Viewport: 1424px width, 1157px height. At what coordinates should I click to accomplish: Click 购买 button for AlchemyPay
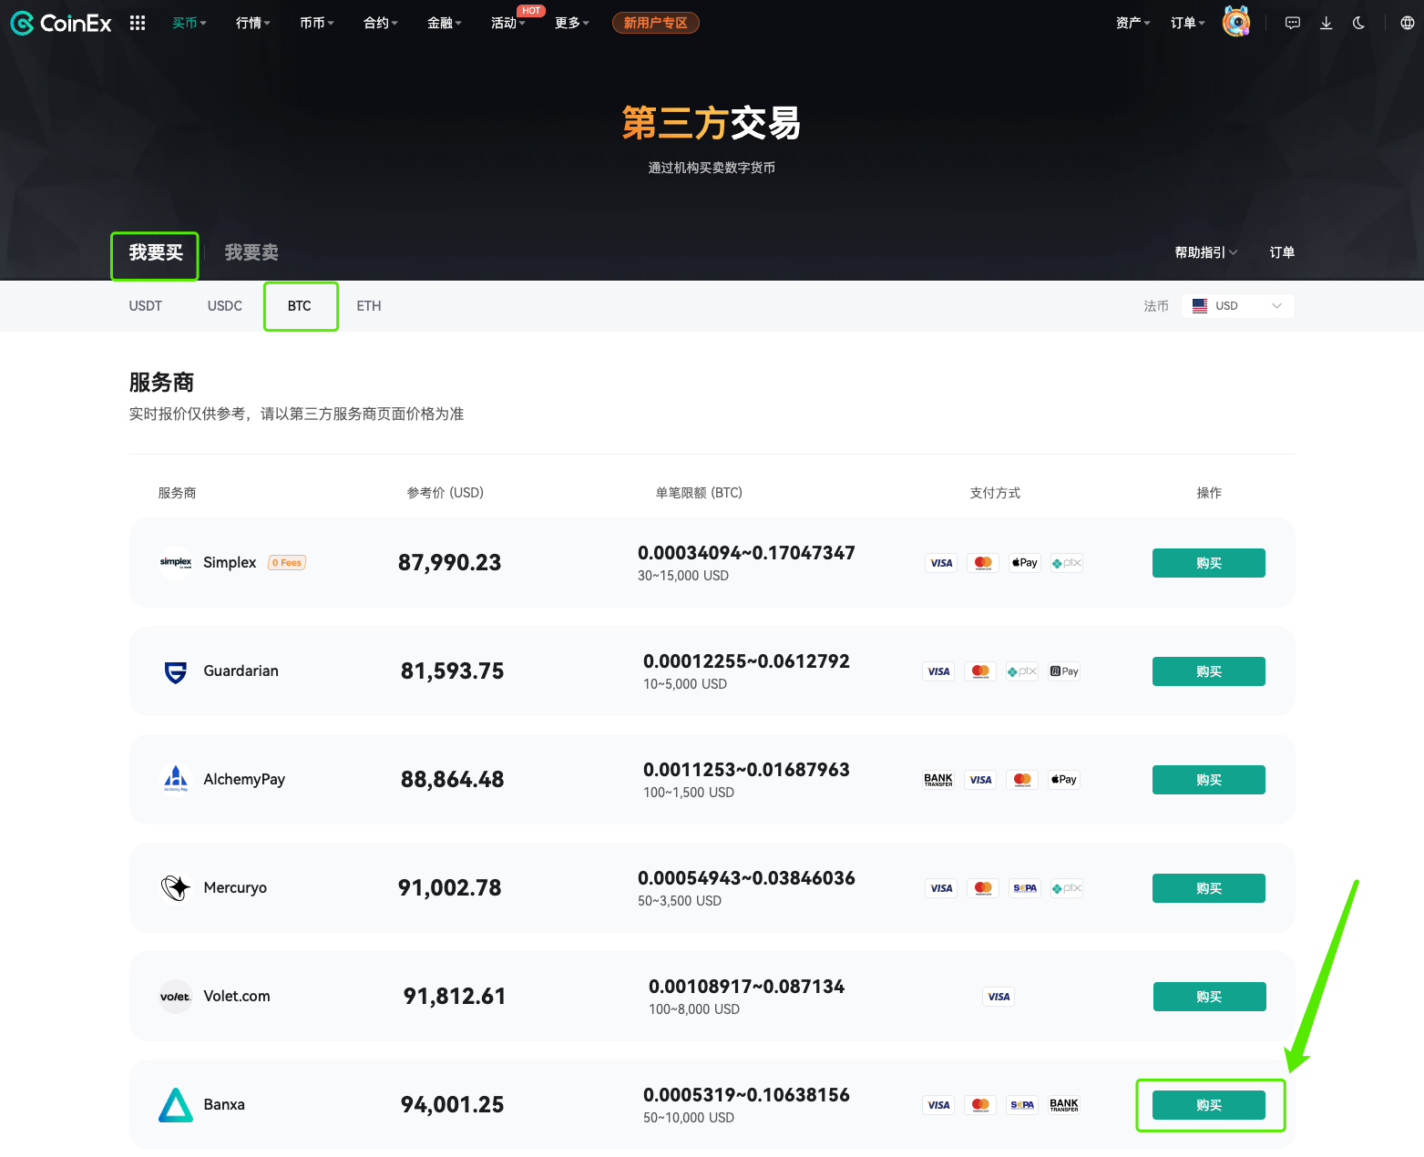click(x=1209, y=780)
